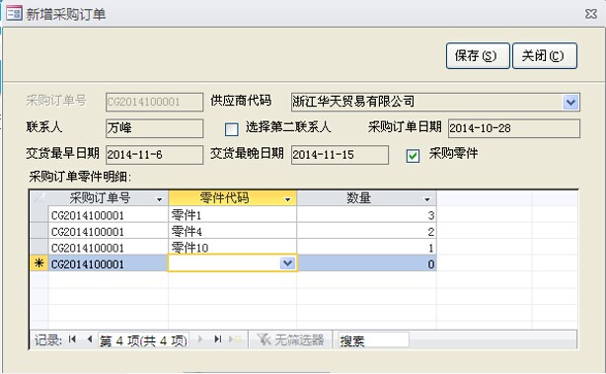Click the form icon in title bar
The image size is (606, 374).
(x=14, y=14)
